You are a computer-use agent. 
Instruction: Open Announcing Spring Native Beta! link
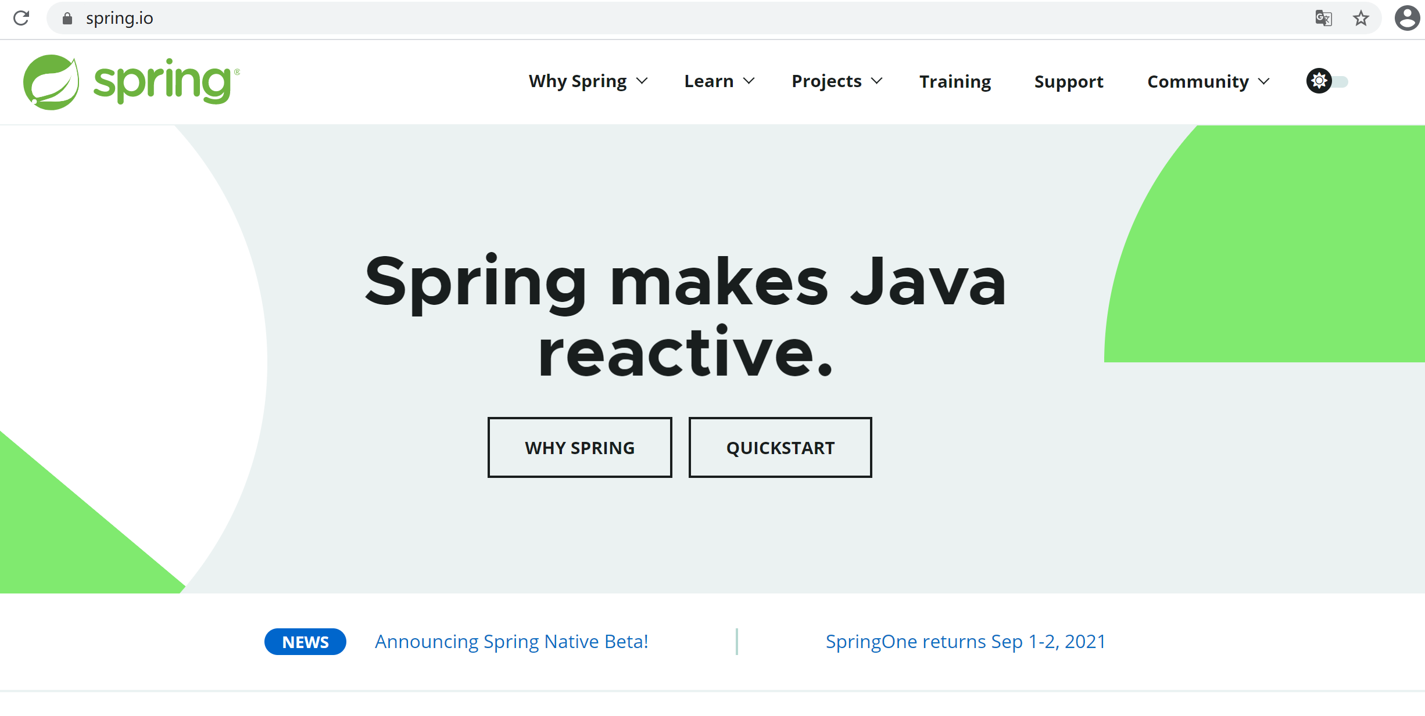pyautogui.click(x=511, y=642)
